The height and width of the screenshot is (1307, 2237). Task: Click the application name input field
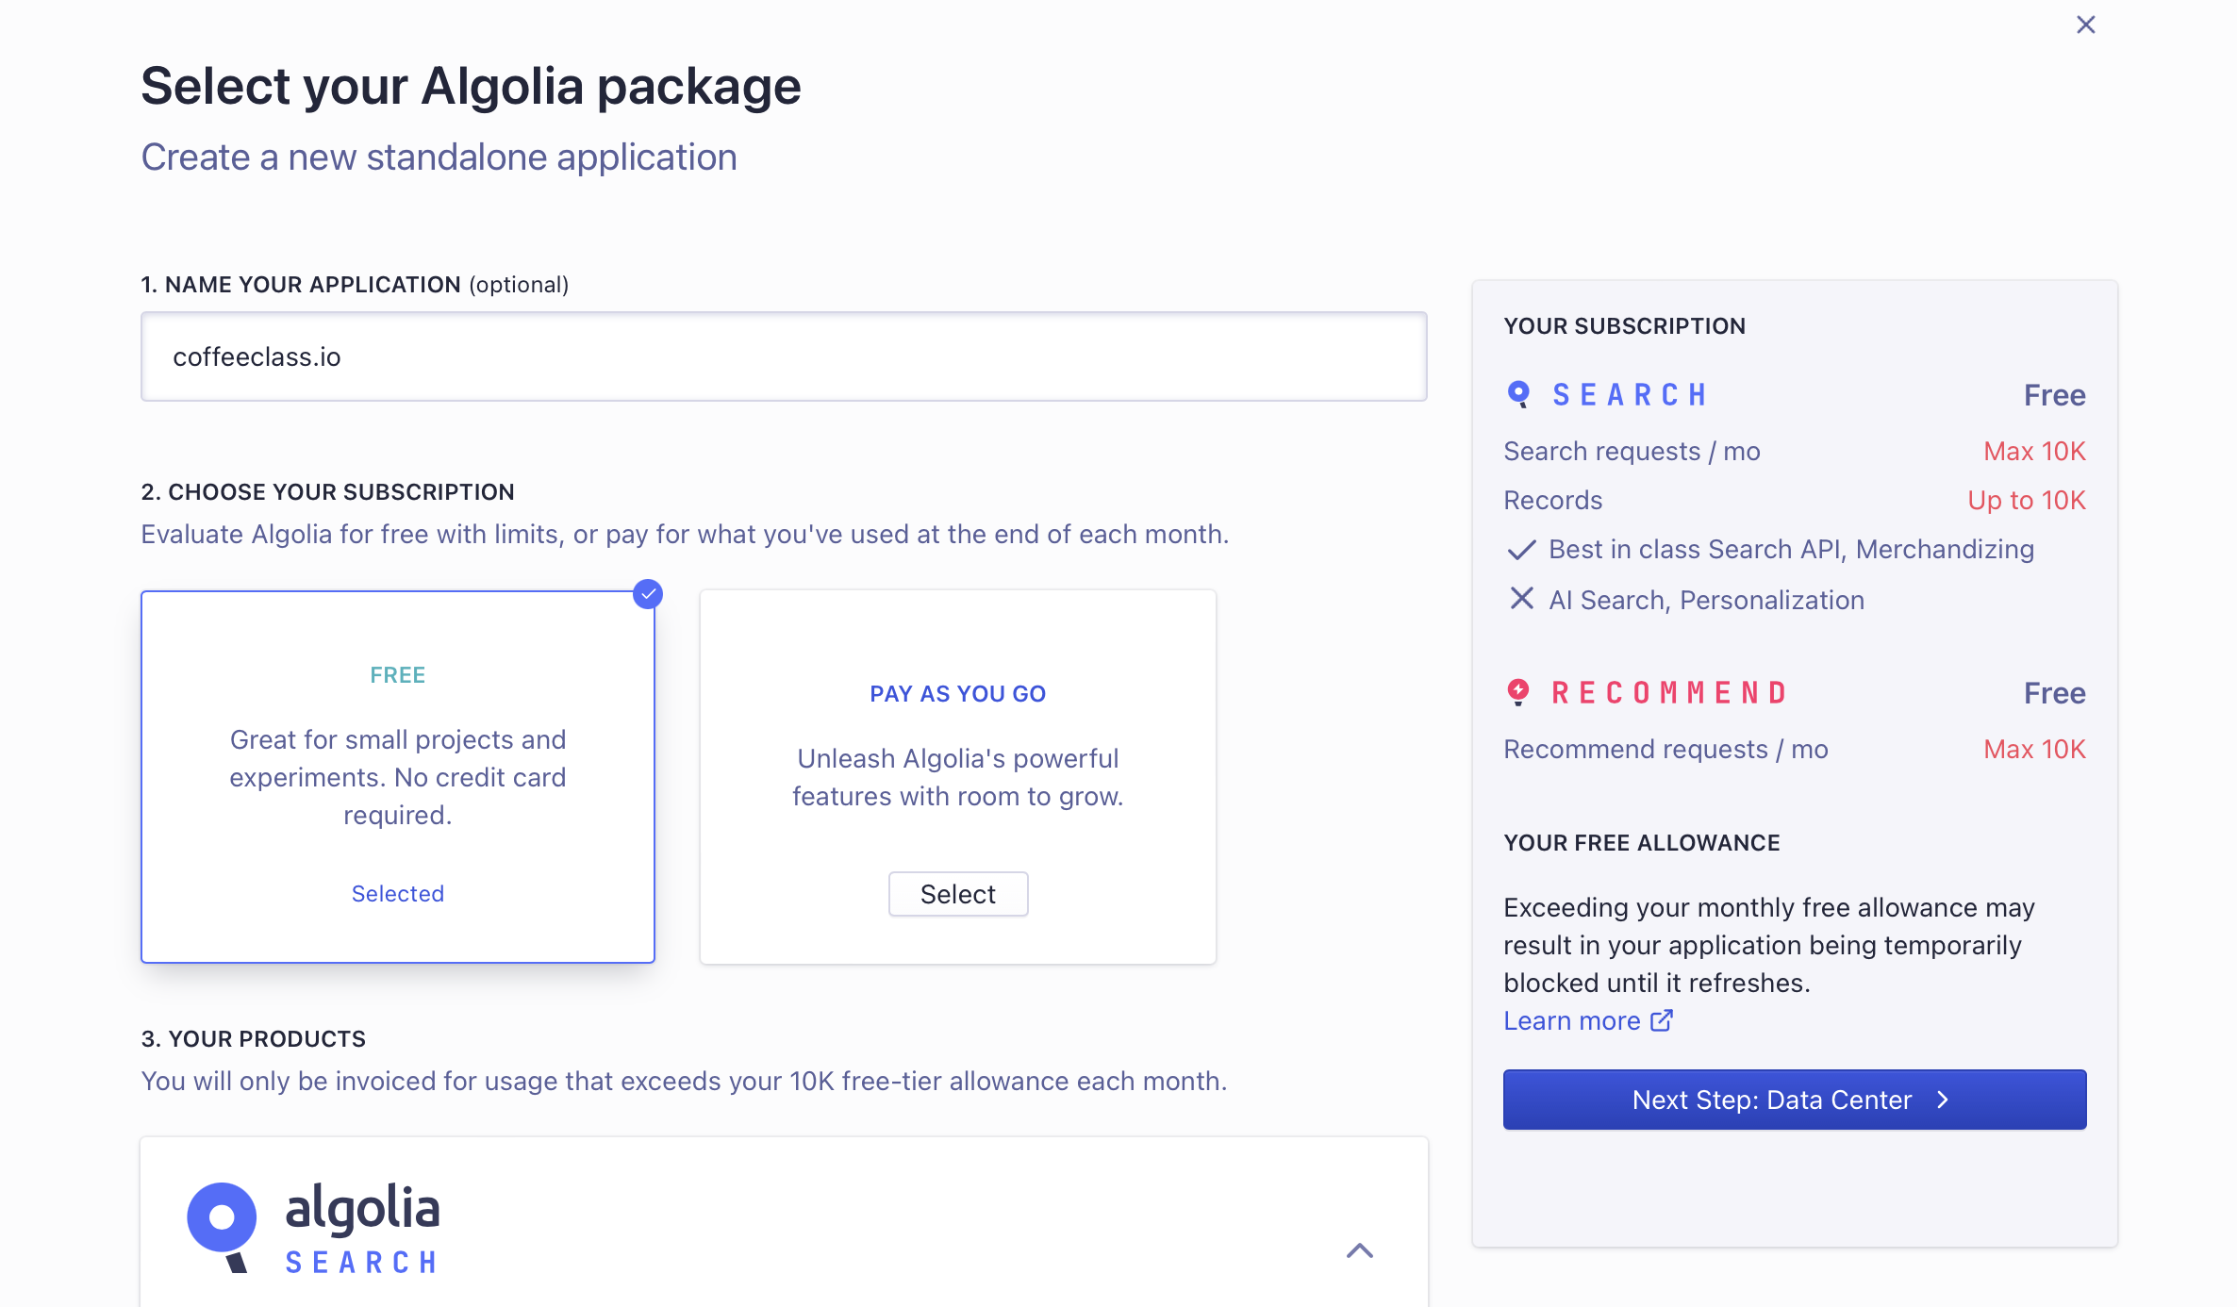tap(783, 356)
